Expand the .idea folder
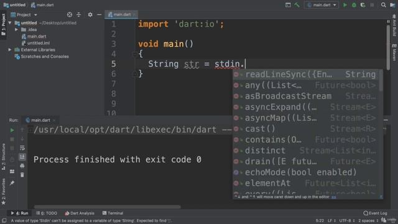The width and height of the screenshot is (398, 224). pos(17,29)
